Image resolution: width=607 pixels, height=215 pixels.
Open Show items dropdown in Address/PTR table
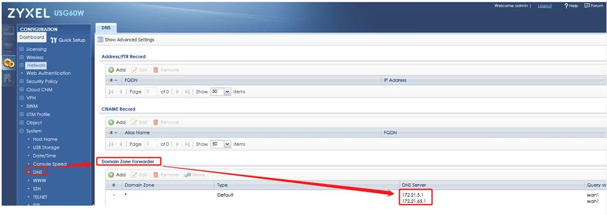[220, 92]
